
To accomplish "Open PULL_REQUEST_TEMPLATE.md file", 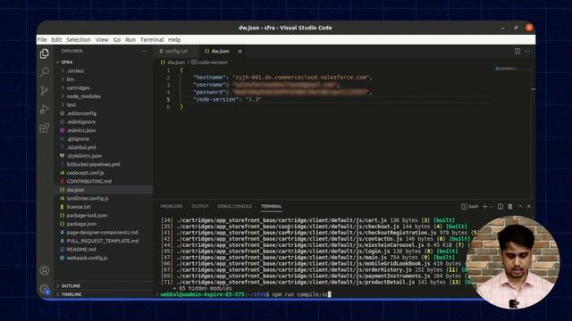I will click(x=104, y=241).
